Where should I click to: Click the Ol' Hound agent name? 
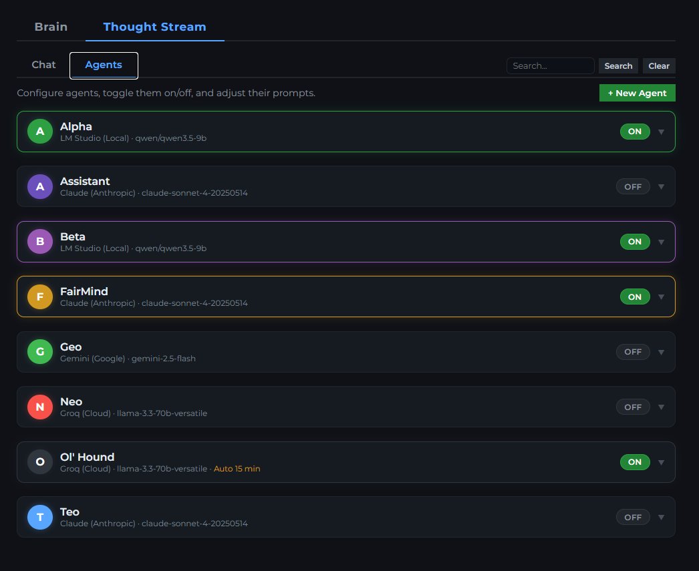(x=88, y=457)
